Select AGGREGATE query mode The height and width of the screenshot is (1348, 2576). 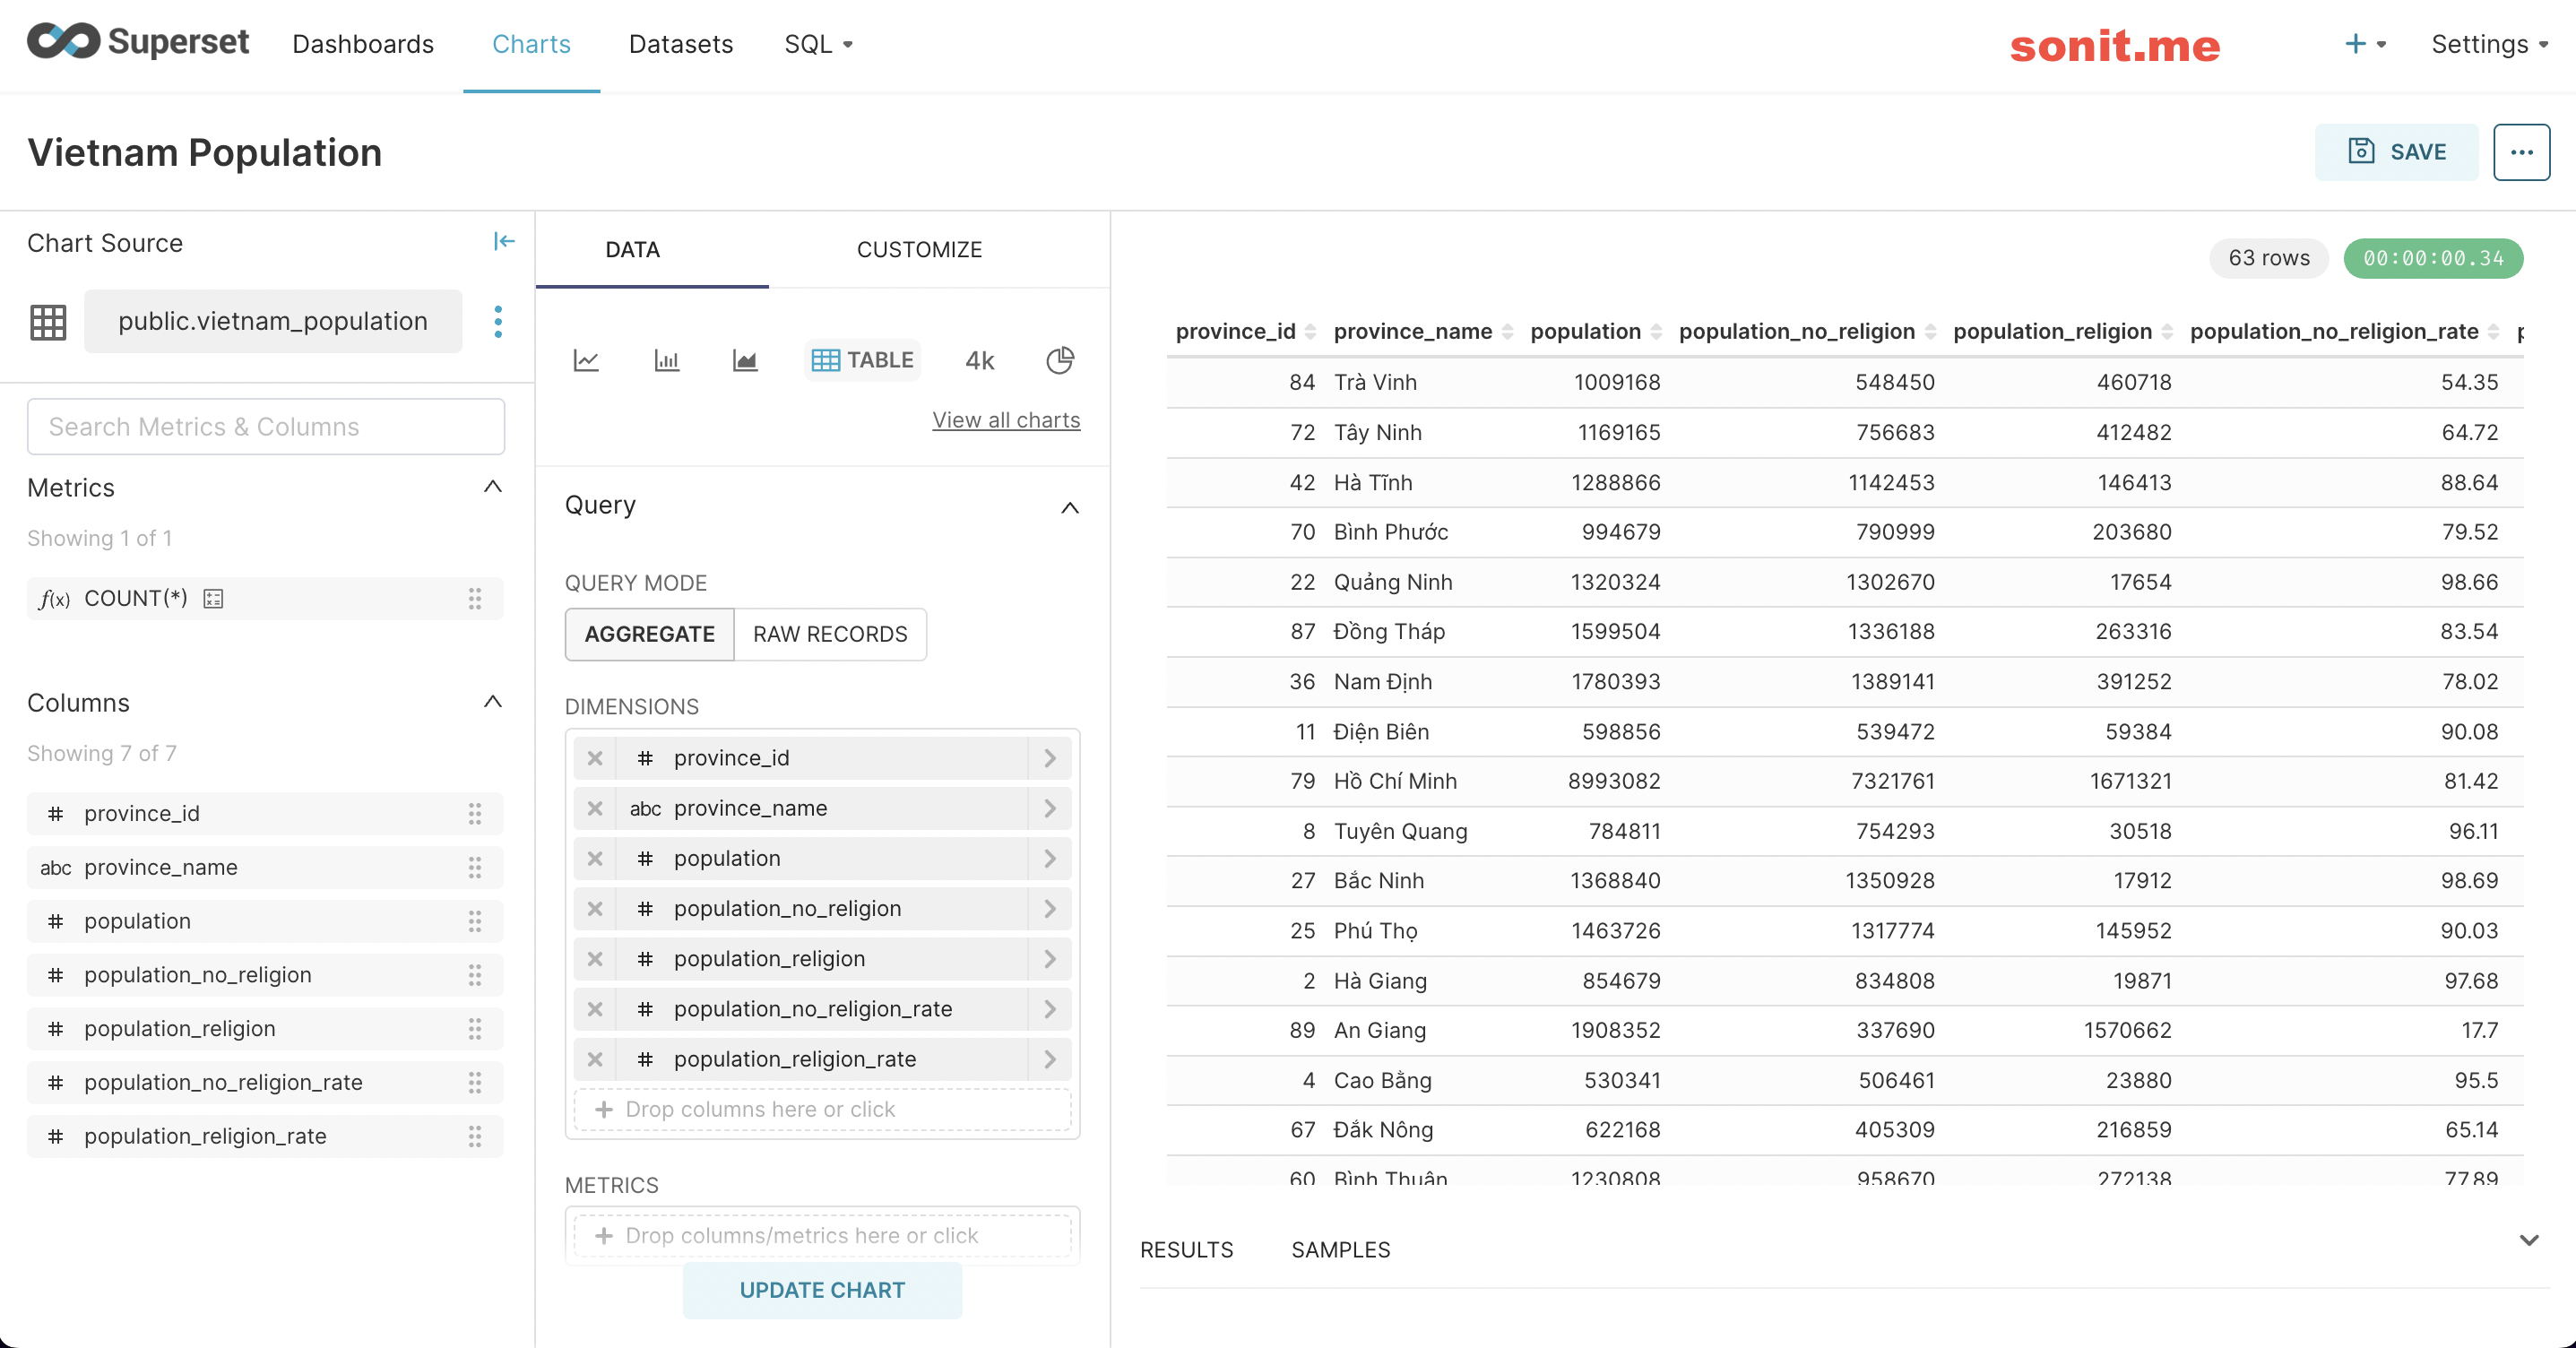click(x=649, y=633)
